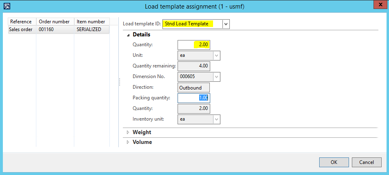The height and width of the screenshot is (175, 389).
Task: Click the Packing quantity field
Action: pos(194,98)
